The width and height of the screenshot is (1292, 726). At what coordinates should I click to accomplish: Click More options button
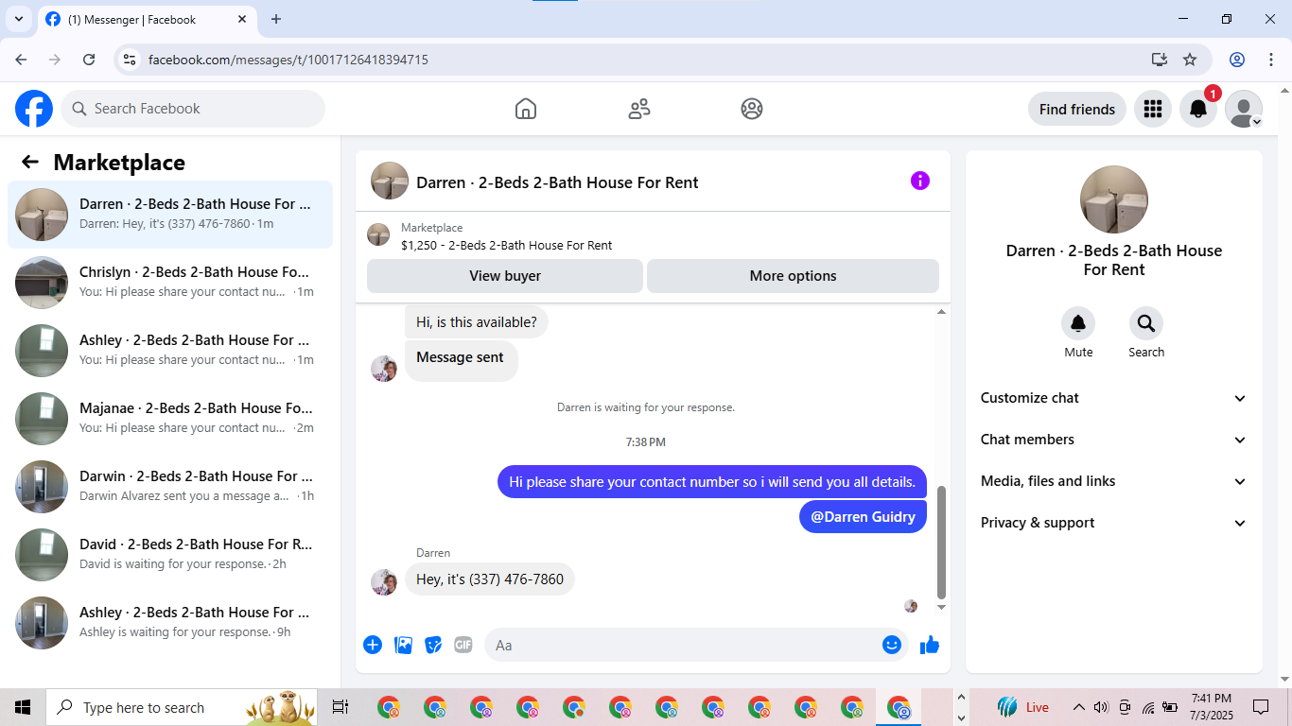[x=793, y=276]
